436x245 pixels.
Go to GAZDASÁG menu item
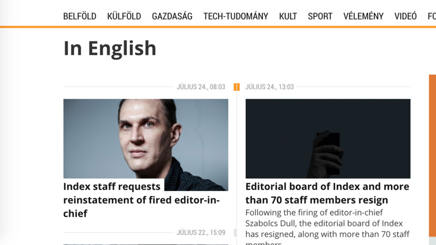click(x=172, y=16)
